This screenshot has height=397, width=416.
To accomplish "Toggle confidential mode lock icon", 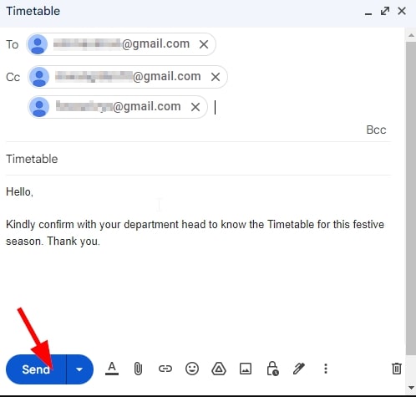I will pos(272,369).
